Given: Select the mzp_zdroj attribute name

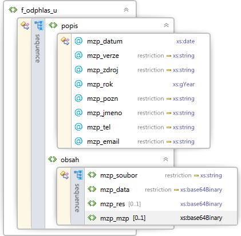Looking at the screenshot, I should click(x=102, y=70).
